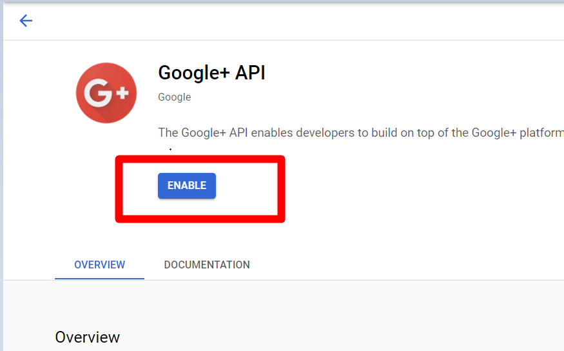The height and width of the screenshot is (351, 564).
Task: Click the 'Overview' section heading
Action: (x=88, y=337)
